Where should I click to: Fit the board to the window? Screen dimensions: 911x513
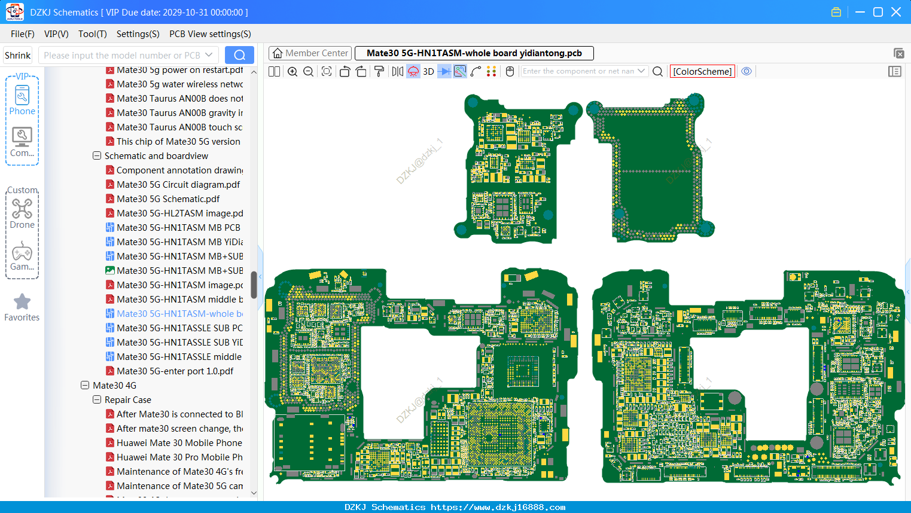click(327, 71)
